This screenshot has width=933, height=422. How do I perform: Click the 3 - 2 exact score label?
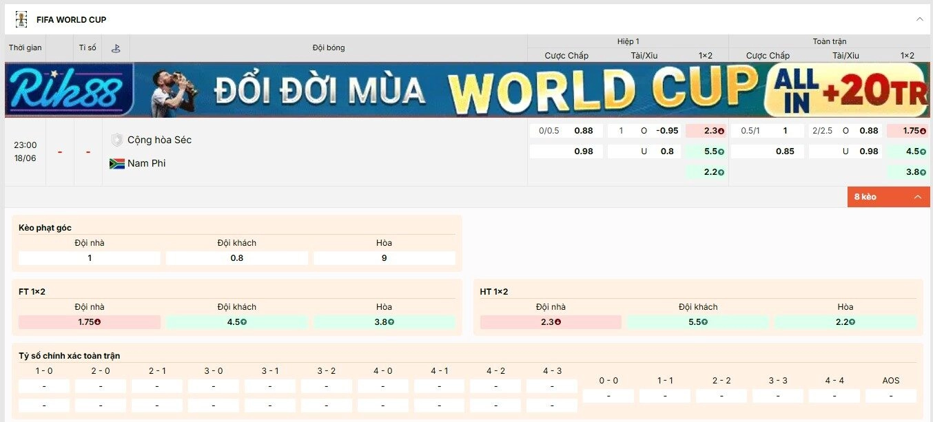(327, 371)
